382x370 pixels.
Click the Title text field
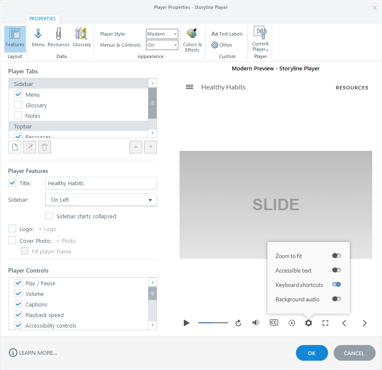[101, 183]
